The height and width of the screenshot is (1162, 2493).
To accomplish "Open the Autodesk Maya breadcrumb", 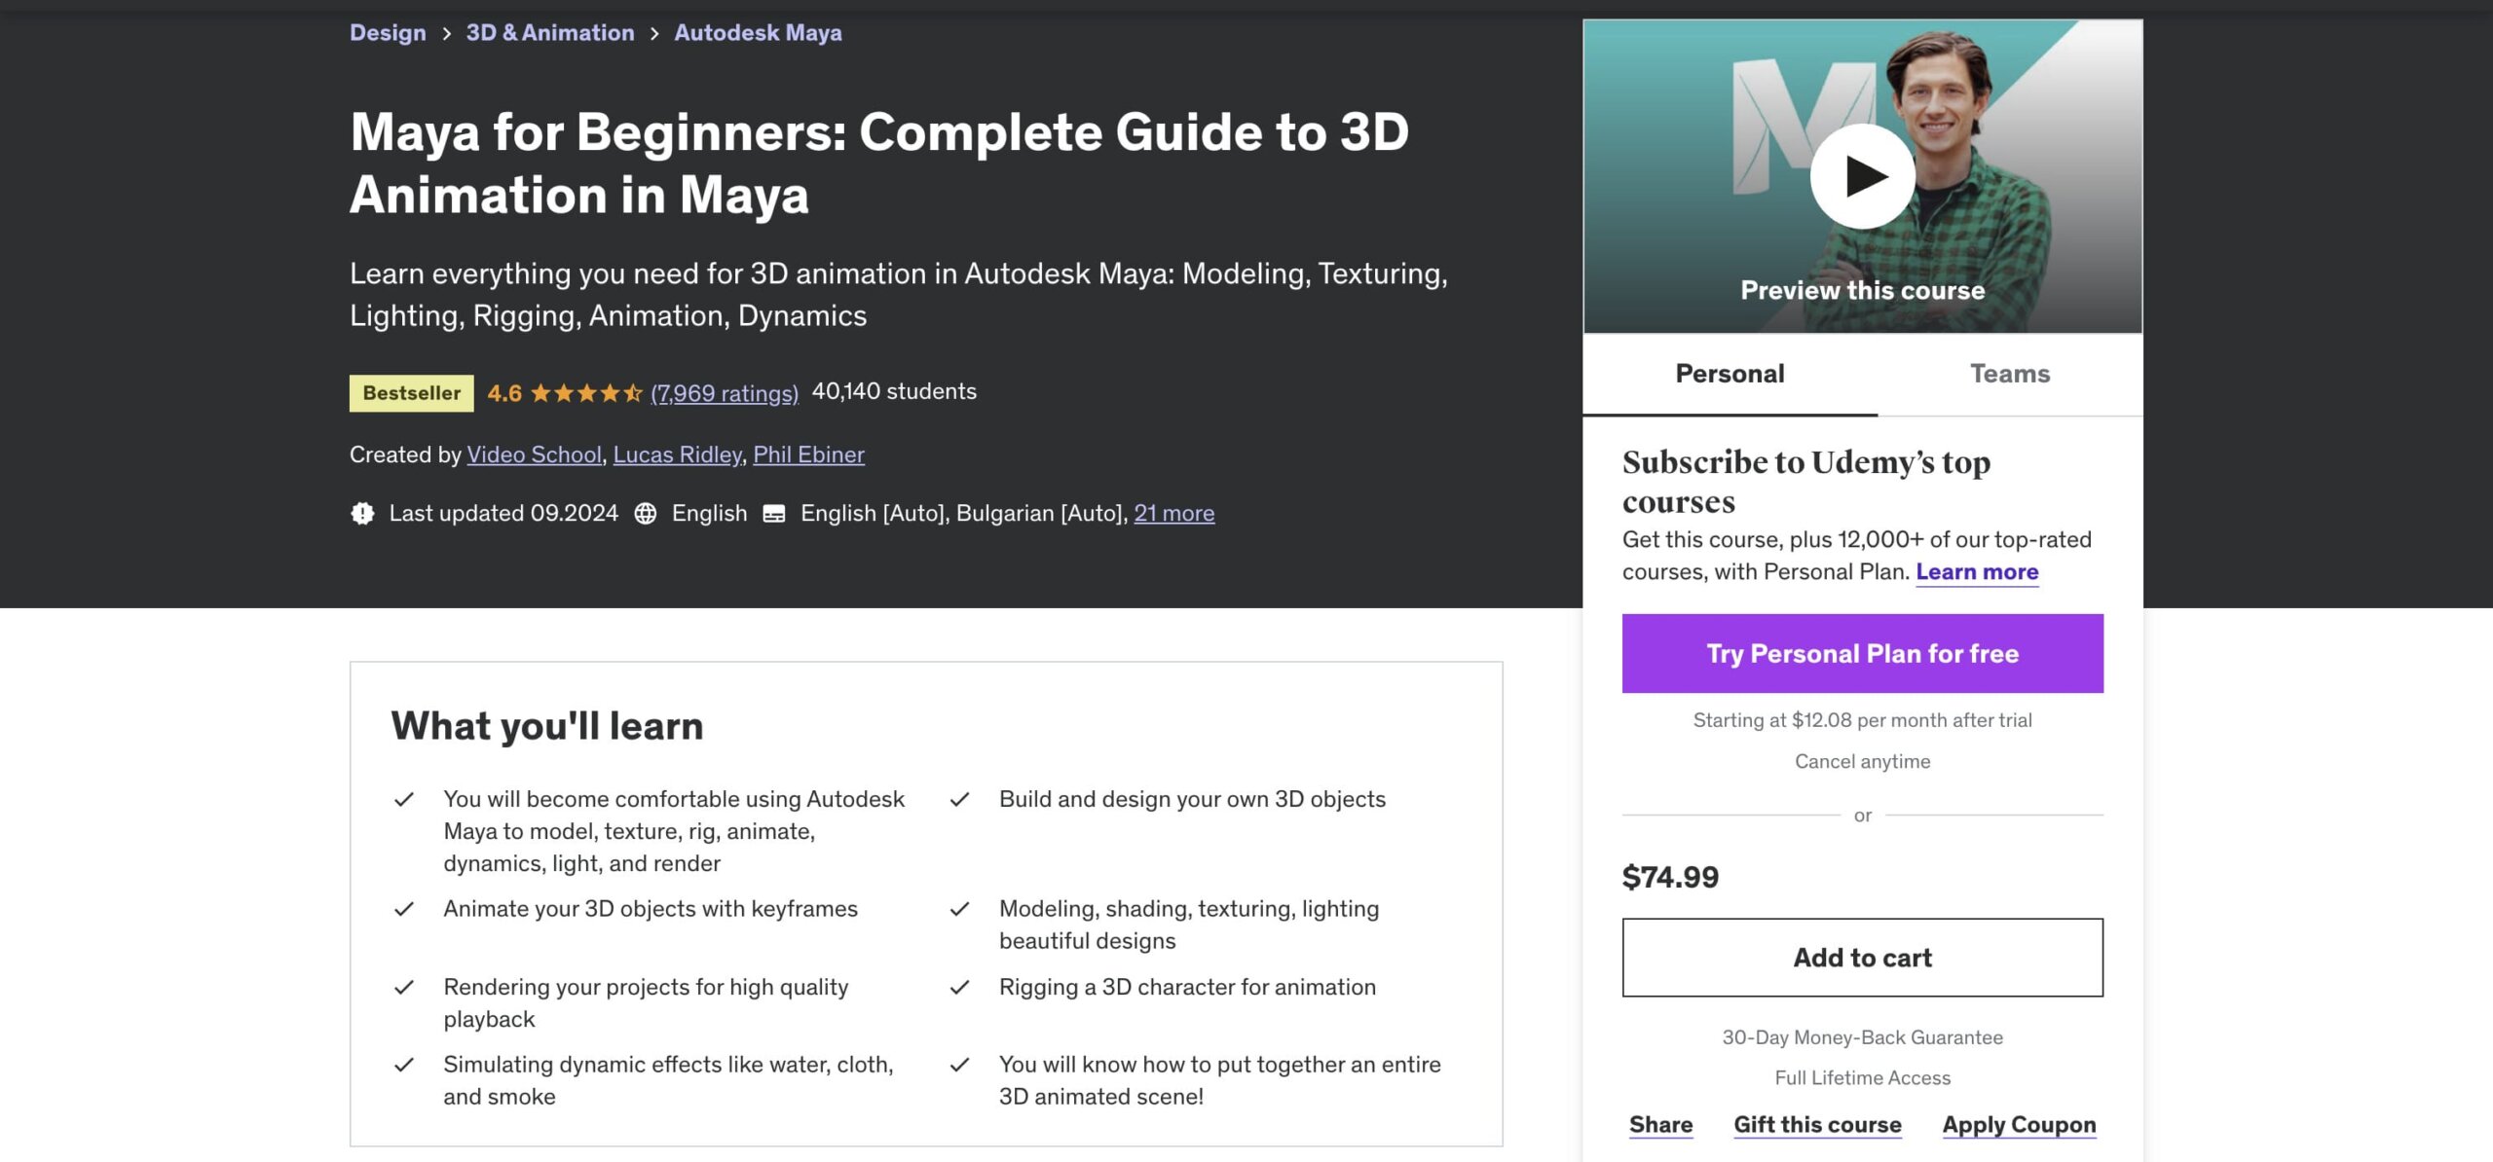I will click(758, 32).
